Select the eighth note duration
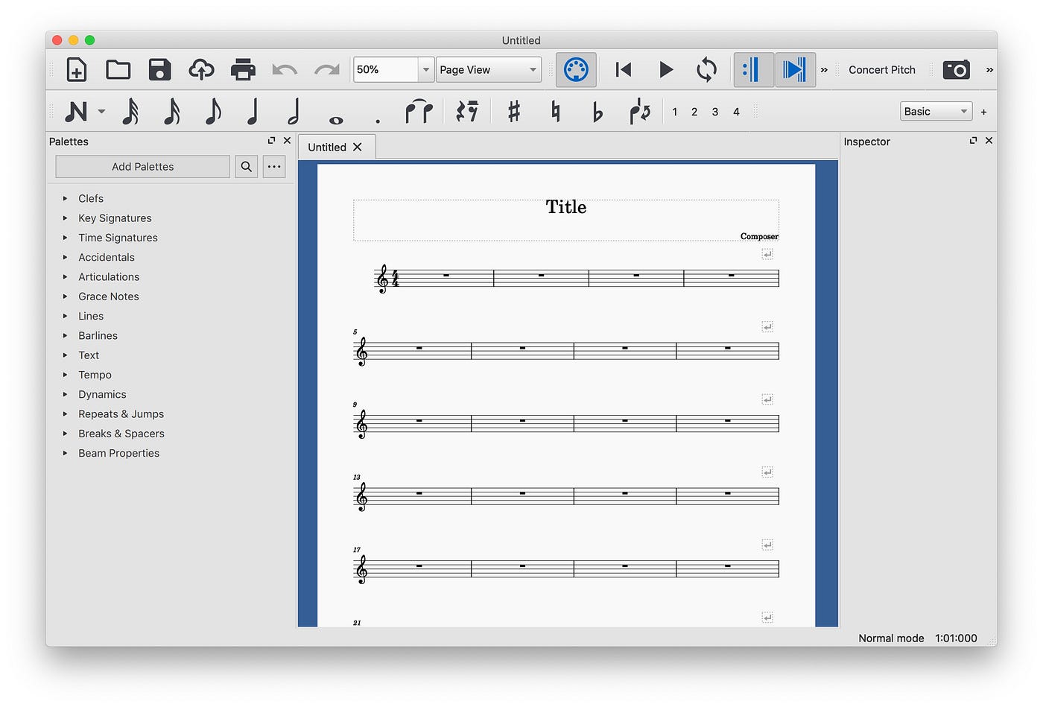 point(212,111)
